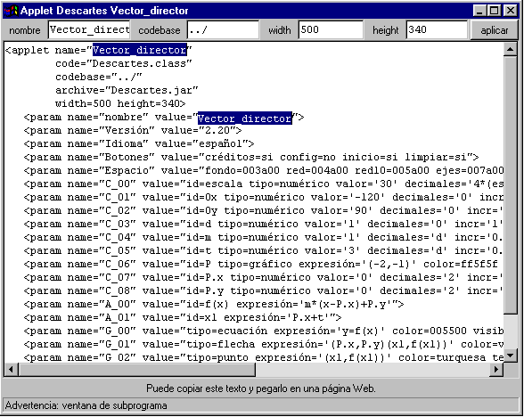Close the Vector_director applet window
The image size is (524, 417).
click(x=511, y=11)
